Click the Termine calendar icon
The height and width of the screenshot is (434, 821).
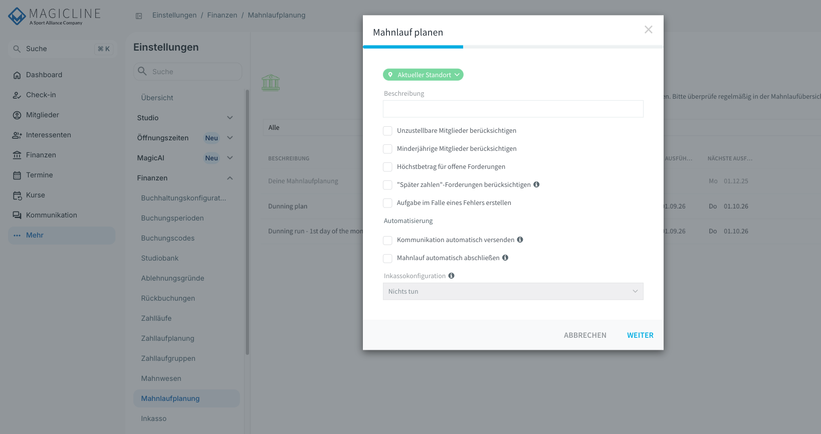click(17, 175)
